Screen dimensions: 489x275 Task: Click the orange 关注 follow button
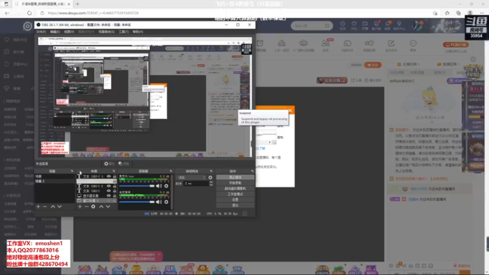pyautogui.click(x=373, y=65)
